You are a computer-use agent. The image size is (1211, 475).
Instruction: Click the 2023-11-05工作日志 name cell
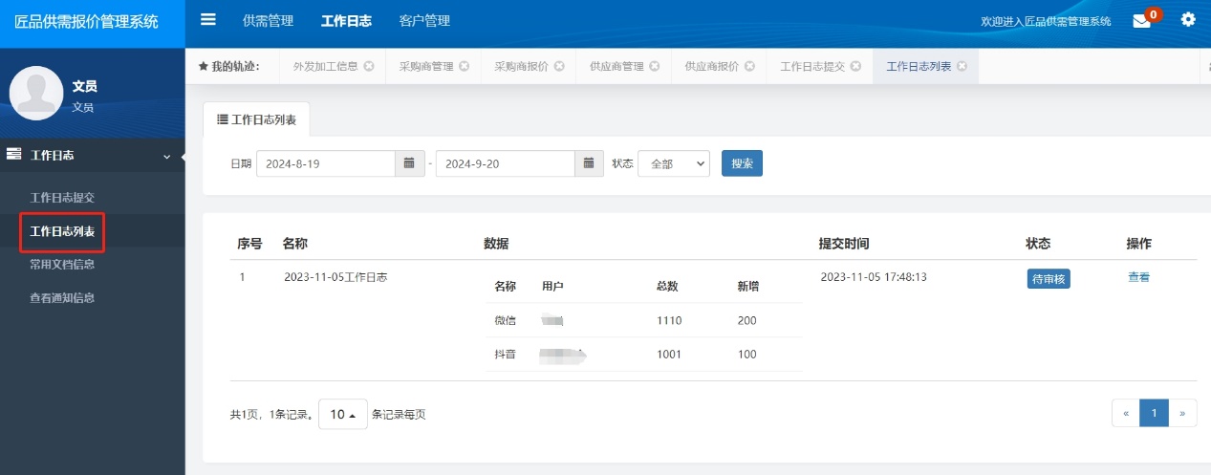[335, 277]
